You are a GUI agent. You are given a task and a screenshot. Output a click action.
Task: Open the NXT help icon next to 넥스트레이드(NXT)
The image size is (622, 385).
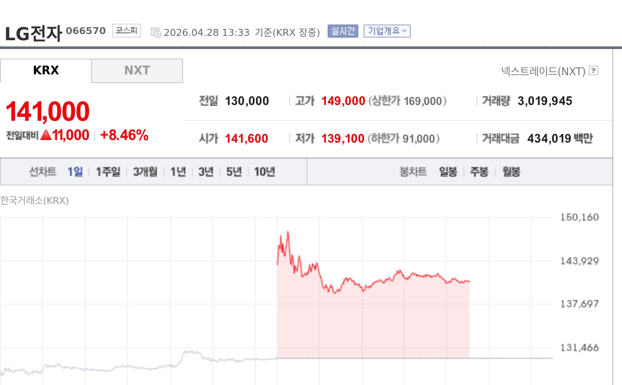tap(594, 70)
